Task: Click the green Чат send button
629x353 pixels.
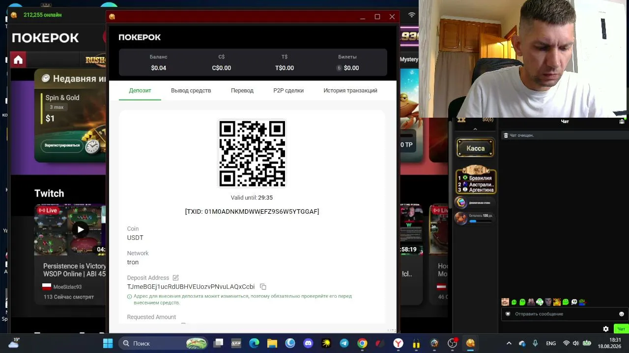Action: point(621,329)
